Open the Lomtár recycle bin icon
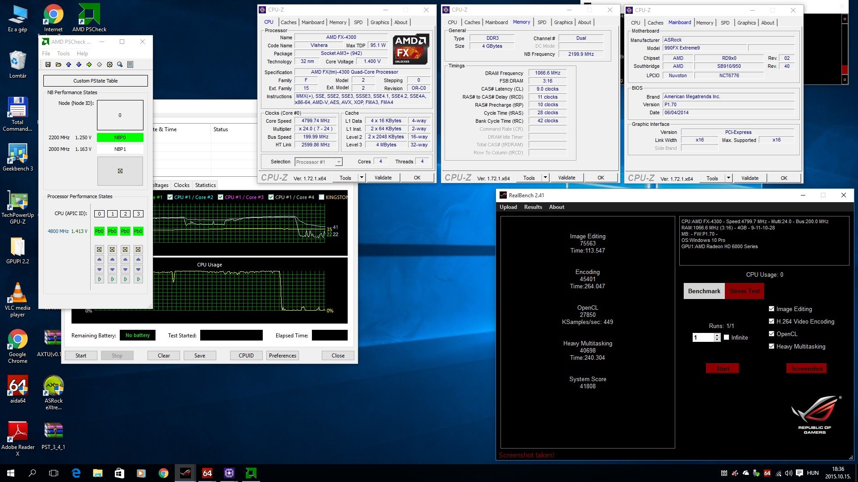 coord(18,65)
